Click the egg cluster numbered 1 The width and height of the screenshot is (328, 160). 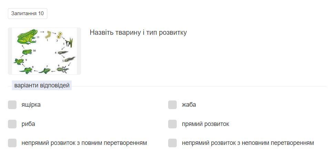point(49,34)
